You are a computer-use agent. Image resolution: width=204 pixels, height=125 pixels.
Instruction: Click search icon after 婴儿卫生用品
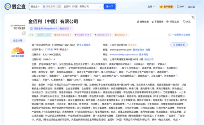tap(116, 72)
